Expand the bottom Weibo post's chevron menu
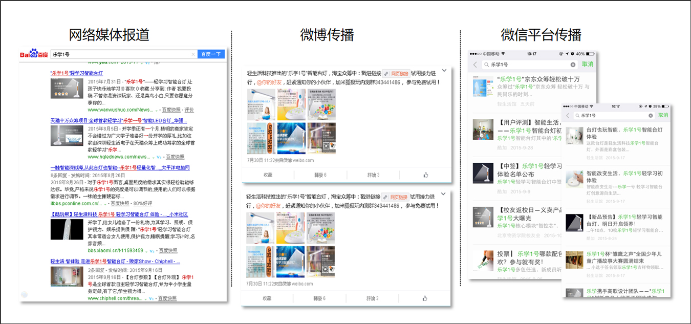Viewport: 691px width, 324px height. click(444, 193)
